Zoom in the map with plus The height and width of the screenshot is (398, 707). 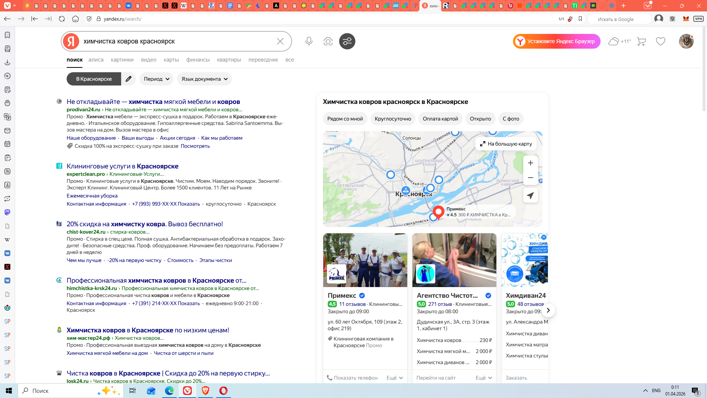click(x=530, y=163)
